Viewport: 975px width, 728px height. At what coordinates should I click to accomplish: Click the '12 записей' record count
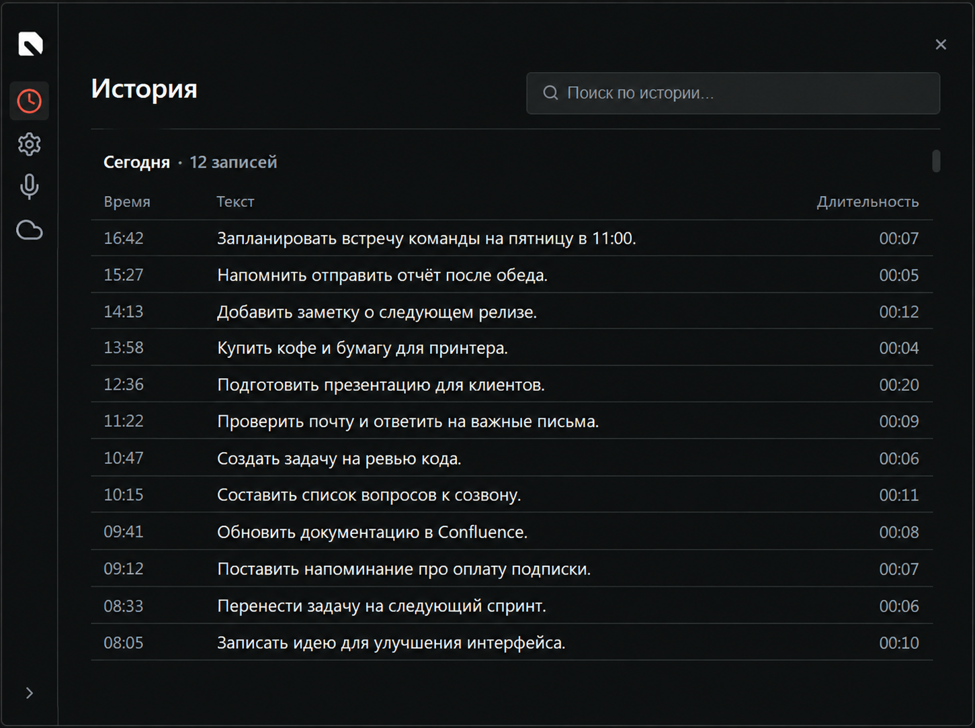pyautogui.click(x=233, y=162)
